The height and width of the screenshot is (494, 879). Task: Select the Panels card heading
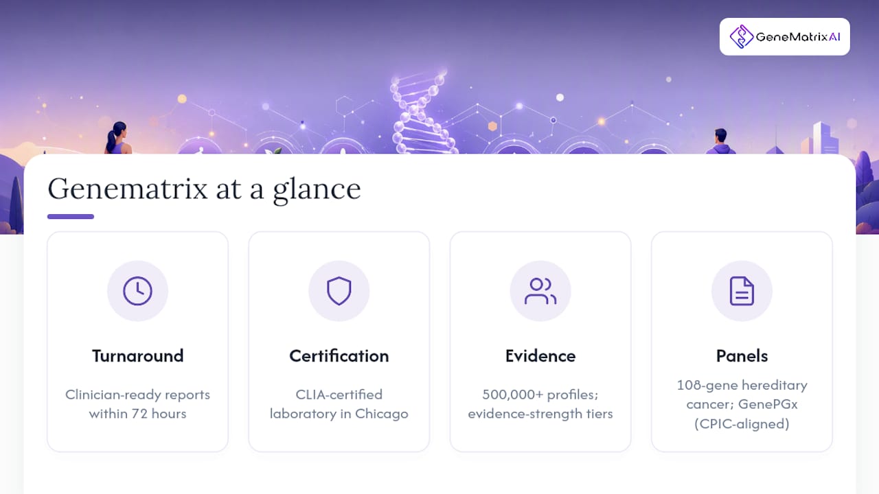742,356
